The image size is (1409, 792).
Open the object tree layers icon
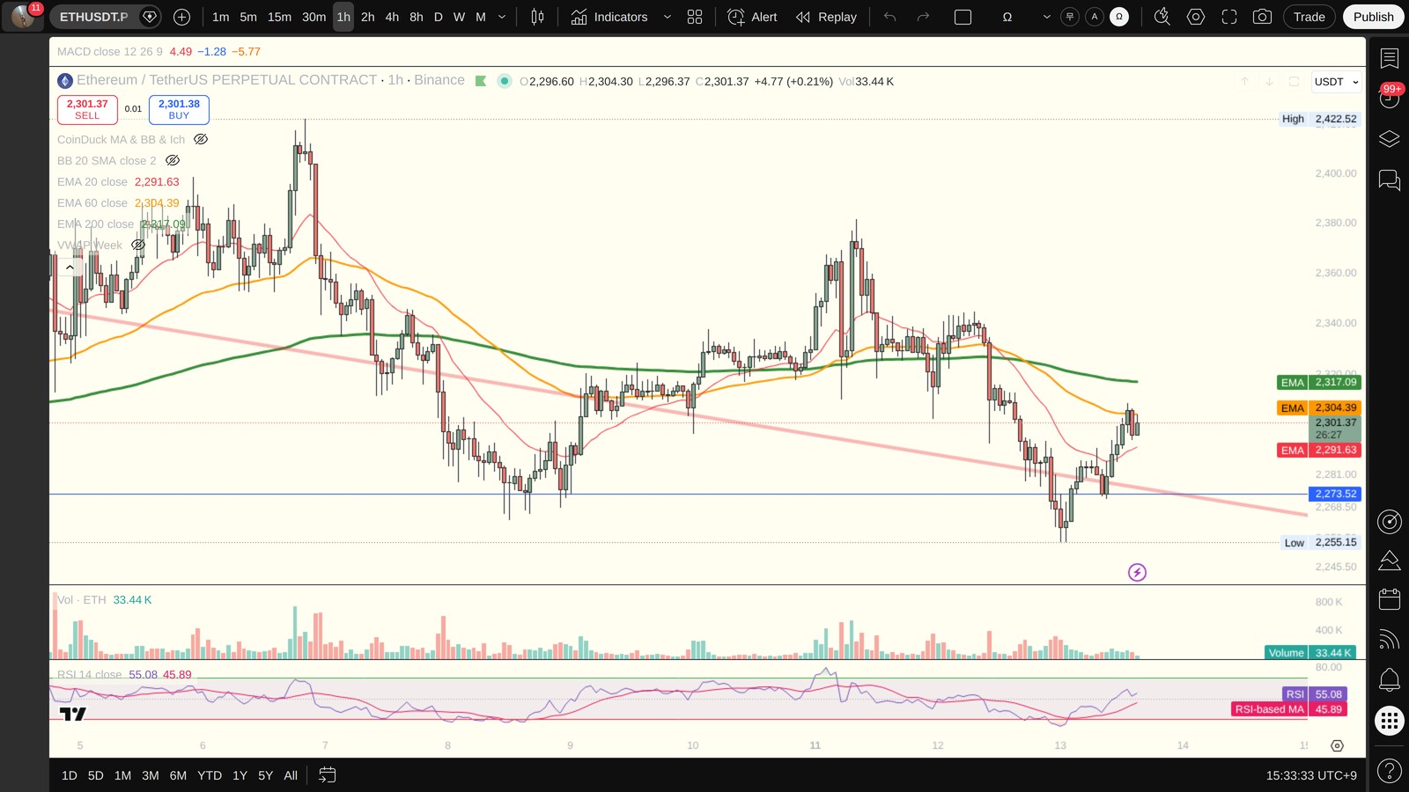point(1390,139)
